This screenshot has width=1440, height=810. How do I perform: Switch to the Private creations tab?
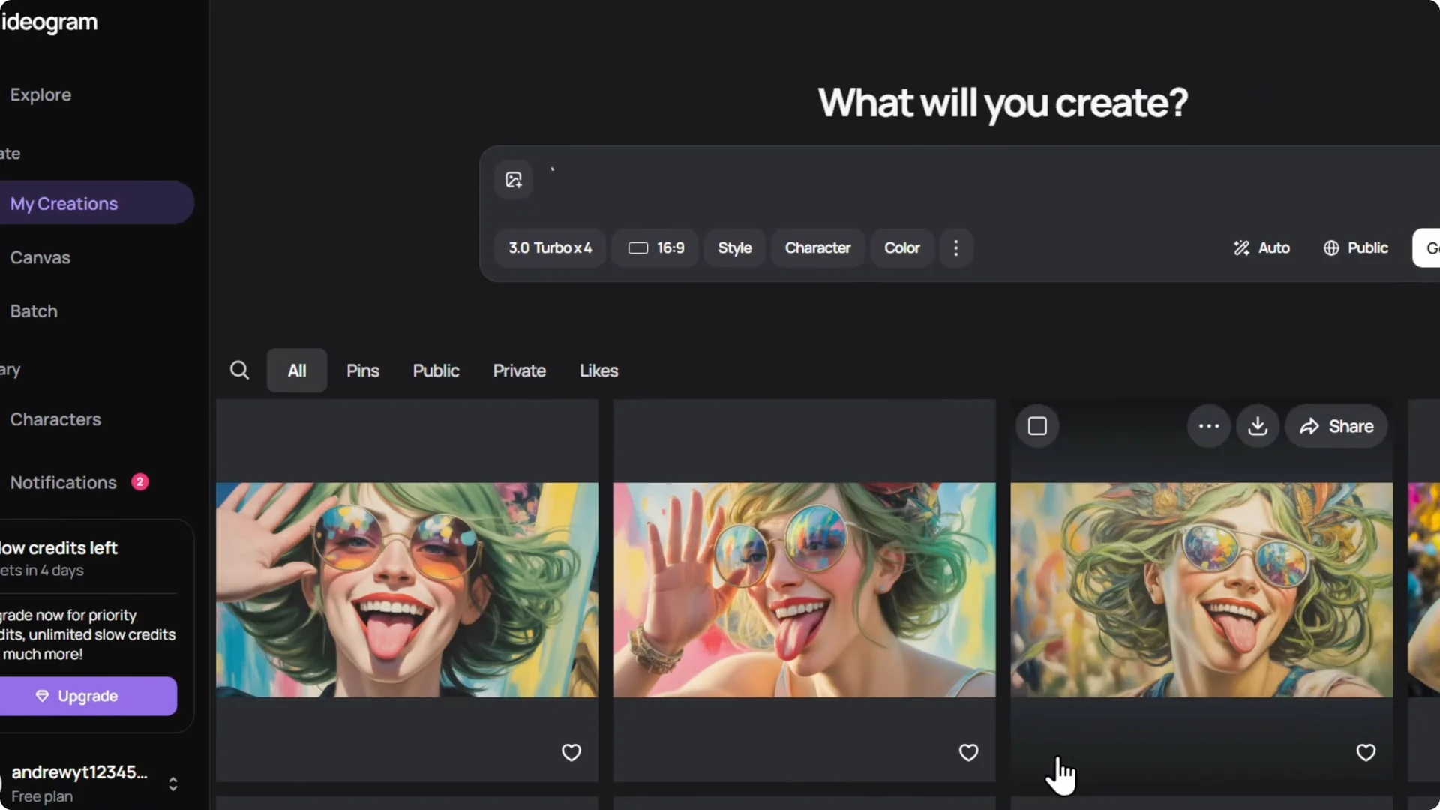519,370
